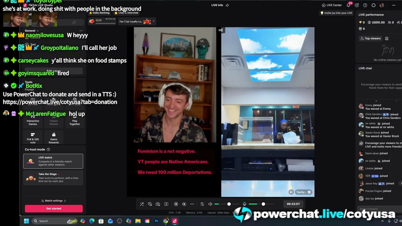Viewport: 402px width, 226px height.
Task: Click the gift count in LIVE performance
Action: pyautogui.click(x=362, y=29)
